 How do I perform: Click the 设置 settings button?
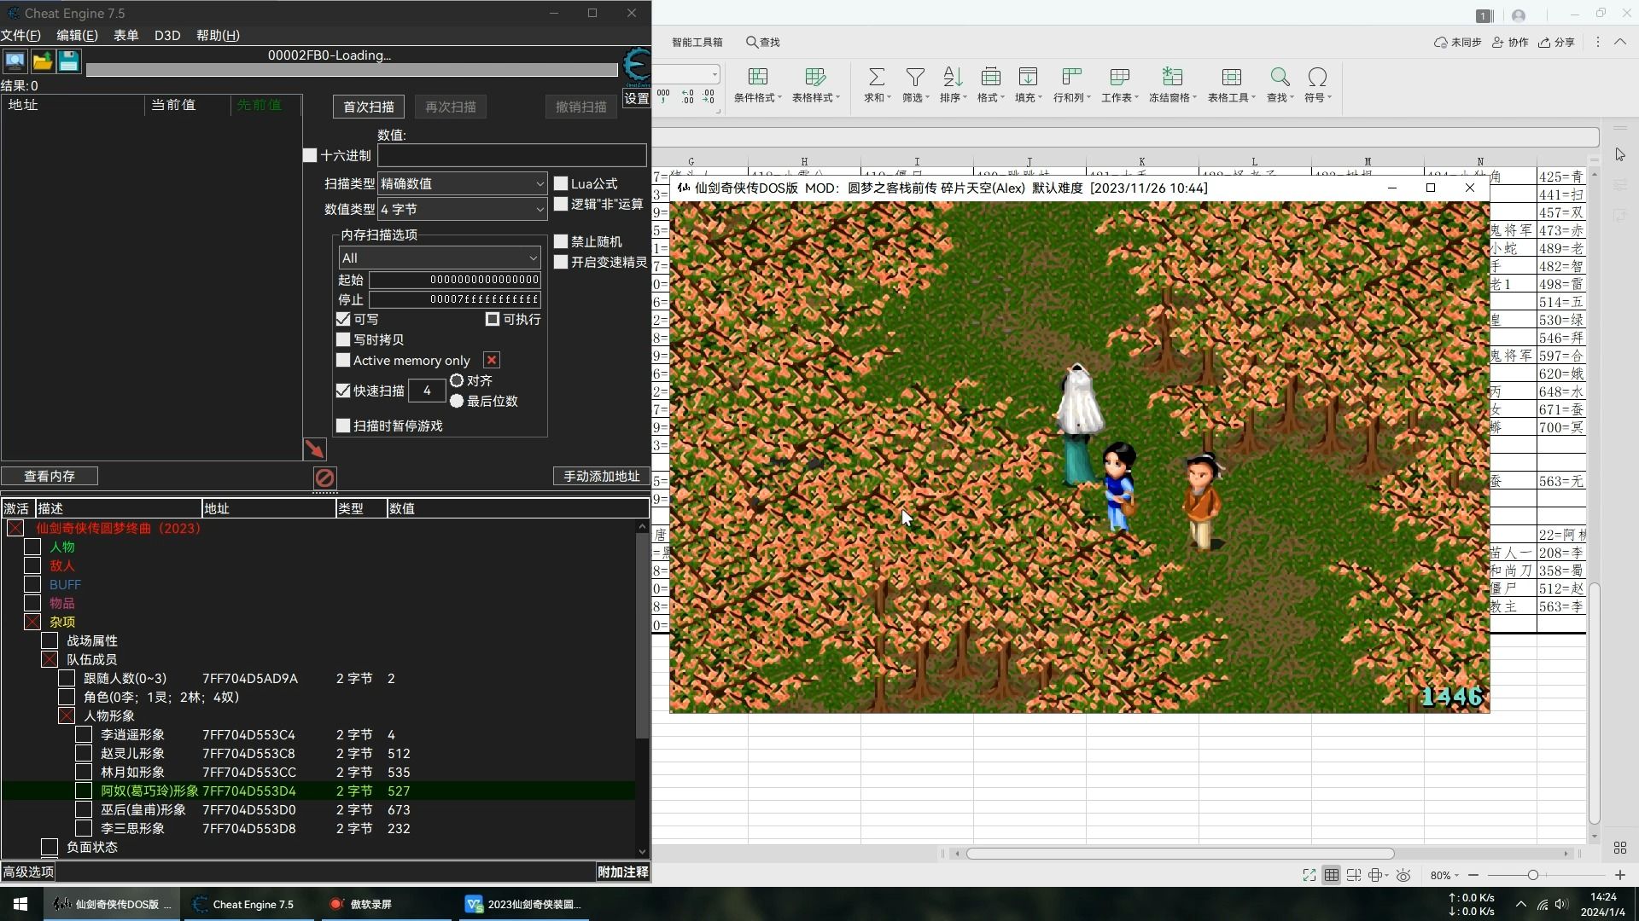[637, 99]
